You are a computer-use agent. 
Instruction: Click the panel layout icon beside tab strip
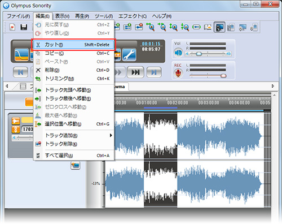pyautogui.click(x=23, y=86)
